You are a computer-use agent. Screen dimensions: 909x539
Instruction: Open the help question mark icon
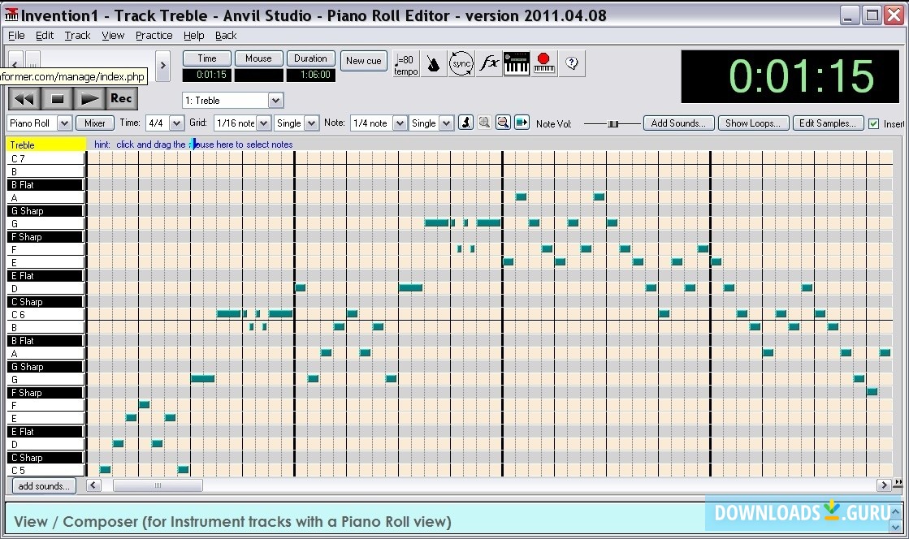[572, 64]
